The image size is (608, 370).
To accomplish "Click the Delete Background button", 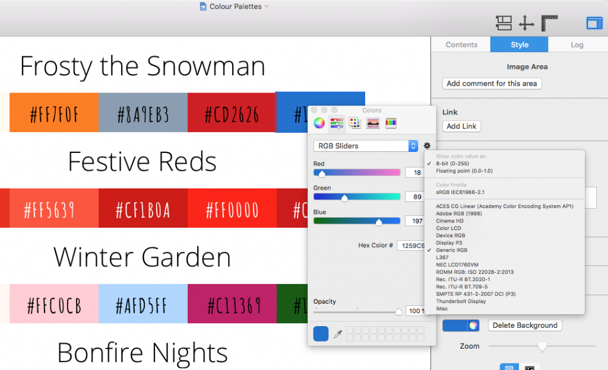I will (525, 325).
